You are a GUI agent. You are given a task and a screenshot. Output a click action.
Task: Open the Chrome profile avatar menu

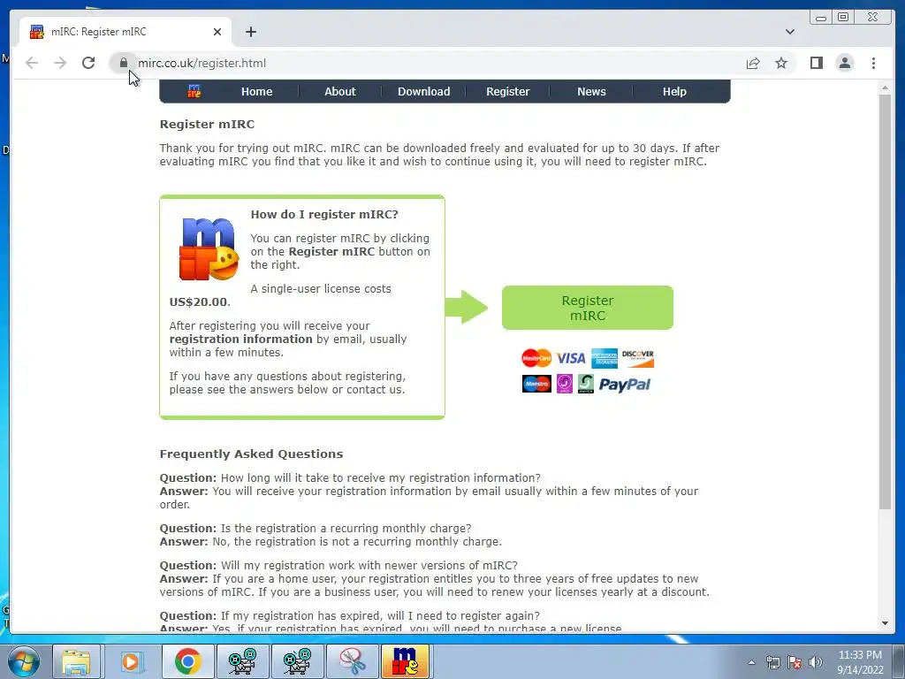click(844, 63)
